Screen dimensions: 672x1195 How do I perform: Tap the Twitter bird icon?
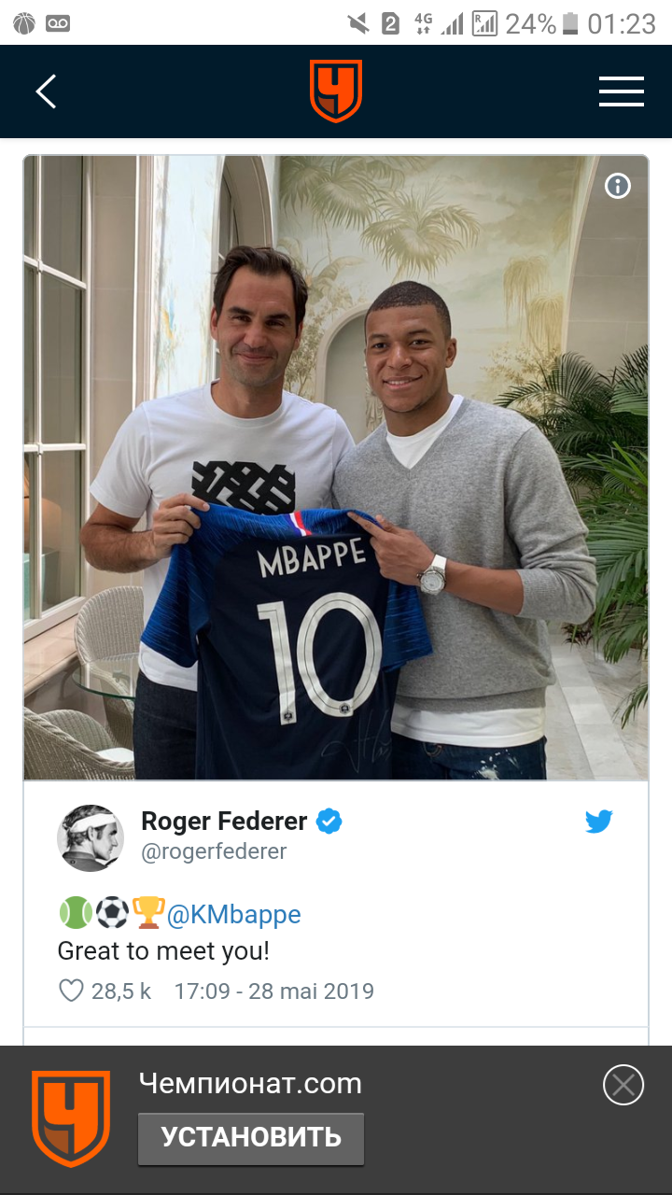click(598, 822)
